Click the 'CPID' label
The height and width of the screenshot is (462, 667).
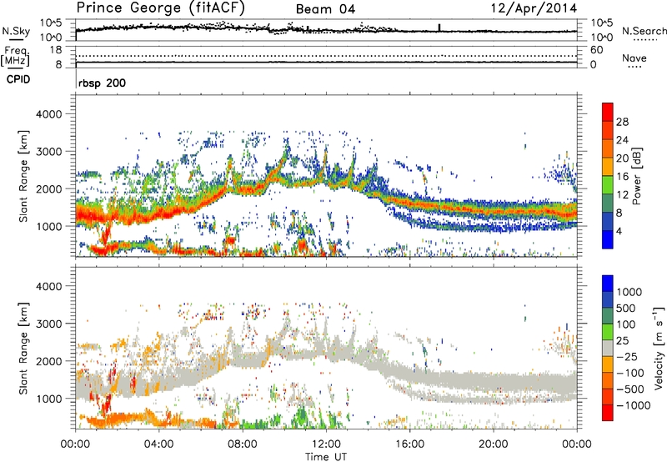[x=18, y=79]
